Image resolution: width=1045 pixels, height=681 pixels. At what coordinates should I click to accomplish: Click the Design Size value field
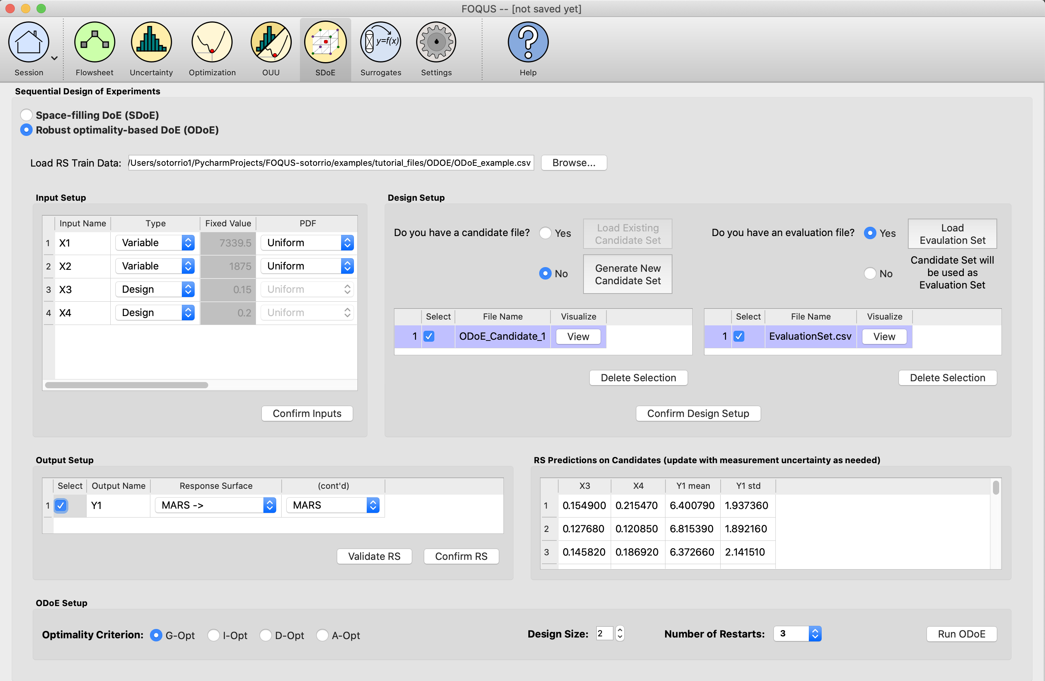[x=604, y=634]
